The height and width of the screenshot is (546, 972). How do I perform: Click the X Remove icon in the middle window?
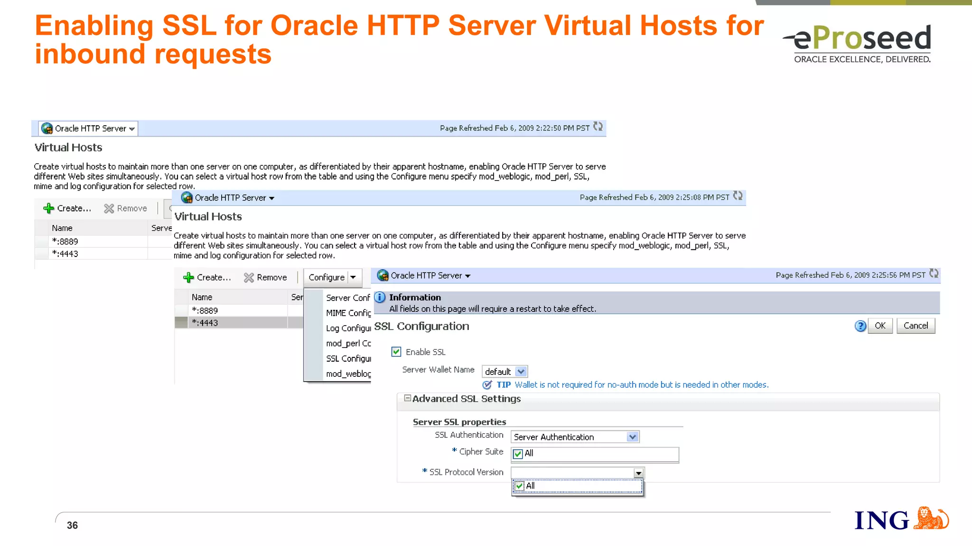pyautogui.click(x=249, y=278)
